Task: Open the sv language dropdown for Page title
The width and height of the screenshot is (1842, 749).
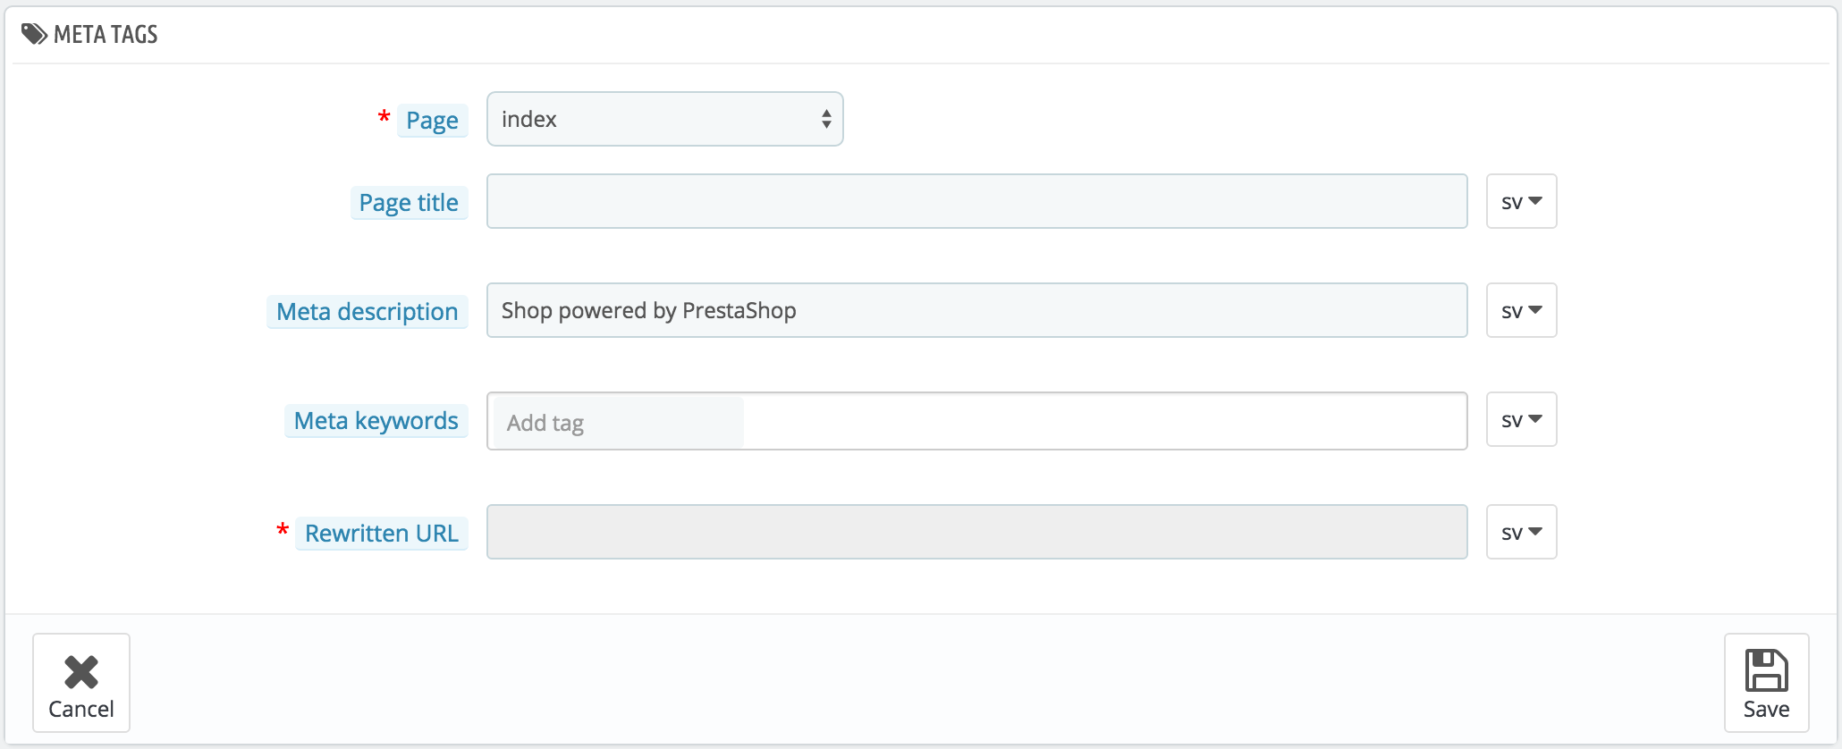Action: pos(1521,201)
